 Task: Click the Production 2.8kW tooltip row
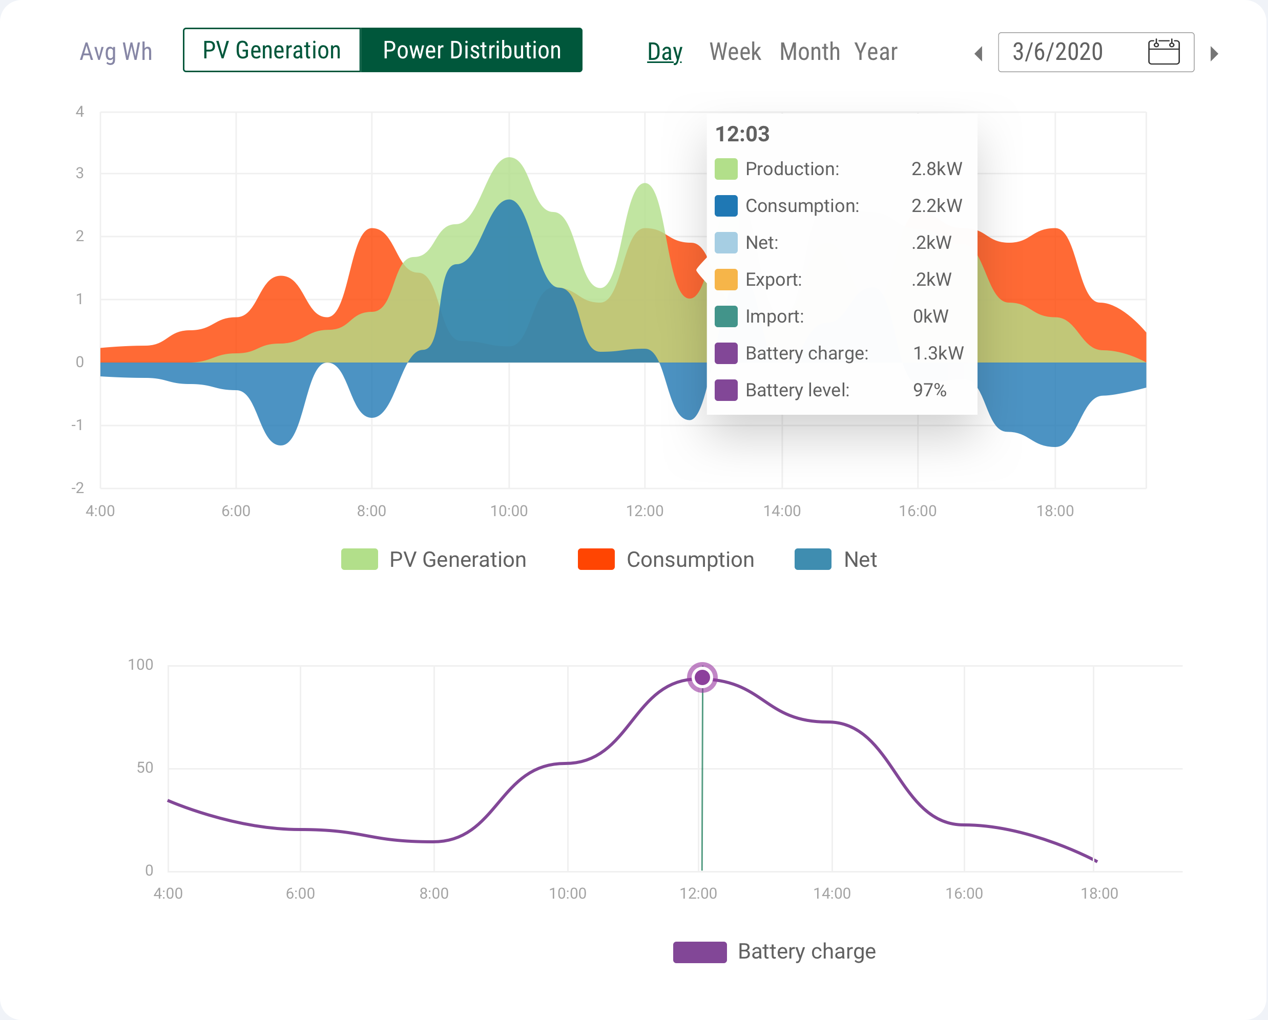coord(839,169)
